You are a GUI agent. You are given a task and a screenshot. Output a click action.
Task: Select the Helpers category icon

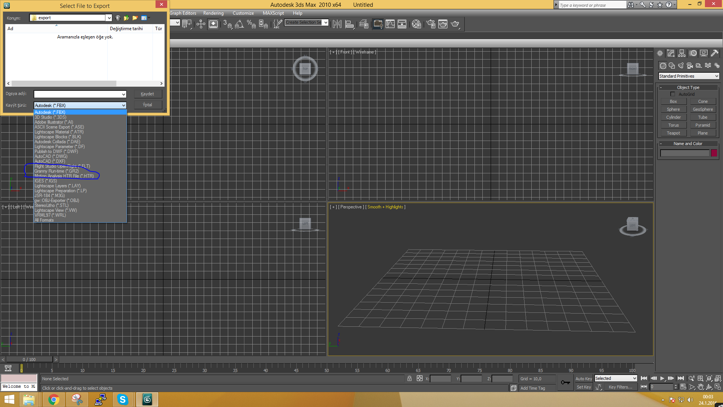click(x=699, y=66)
